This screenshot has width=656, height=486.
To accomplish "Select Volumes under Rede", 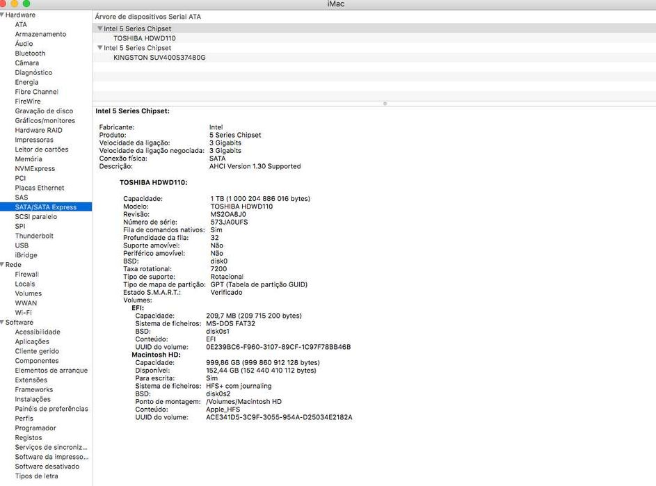I will click(x=28, y=293).
